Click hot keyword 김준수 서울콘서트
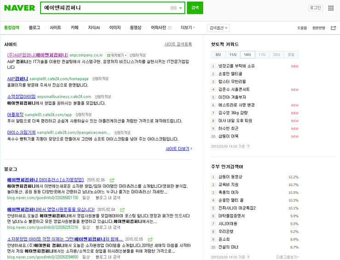Viewport: 340px width, 260px height. 234,89
